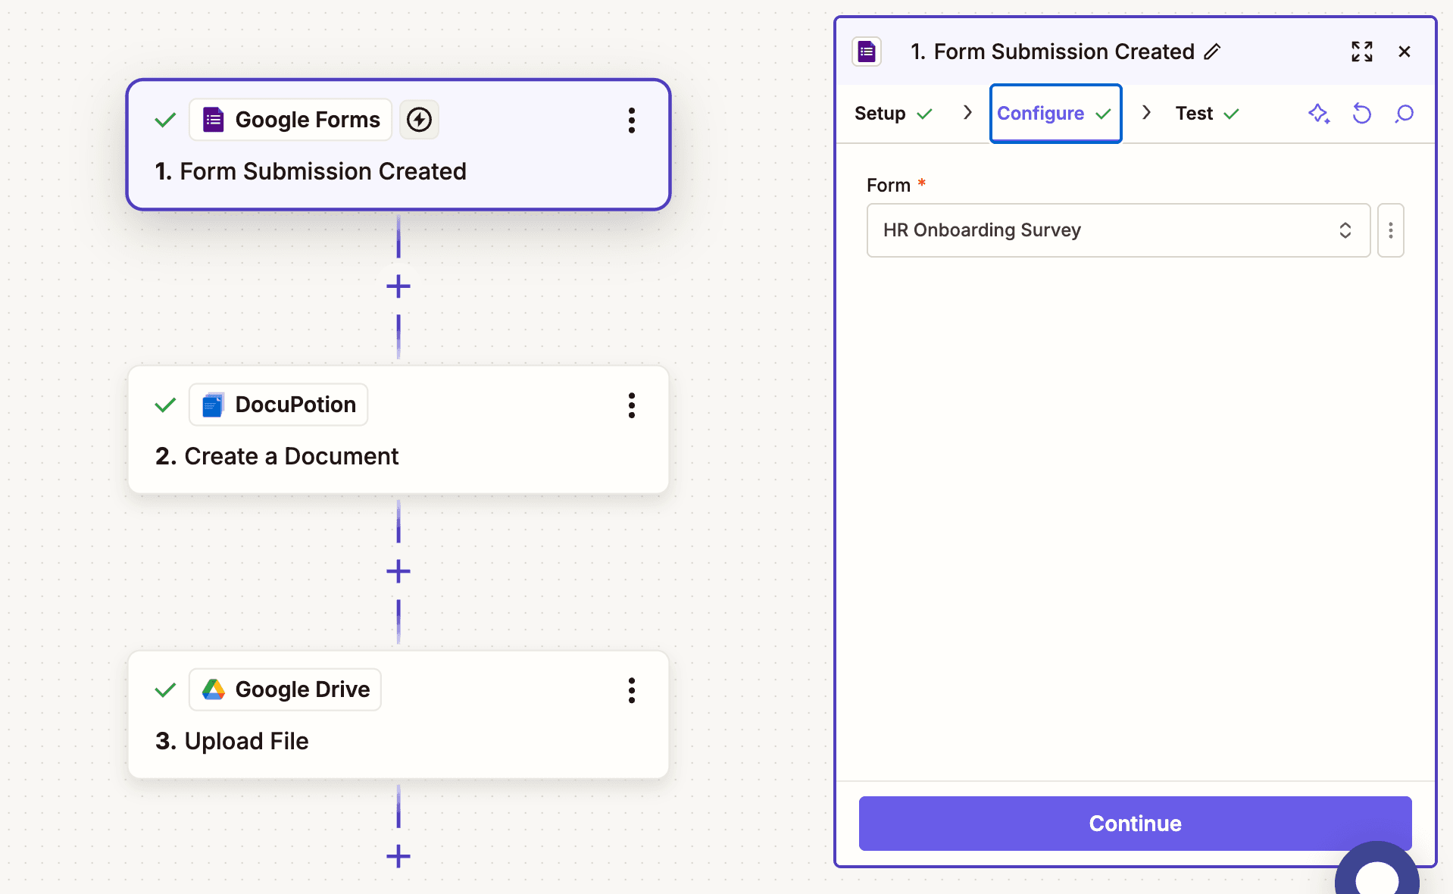Open the Form dropdown showing HR Onboarding Survey
The image size is (1453, 894).
click(x=1118, y=230)
